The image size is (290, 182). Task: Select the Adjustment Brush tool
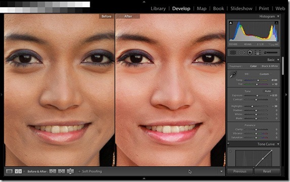(x=271, y=53)
